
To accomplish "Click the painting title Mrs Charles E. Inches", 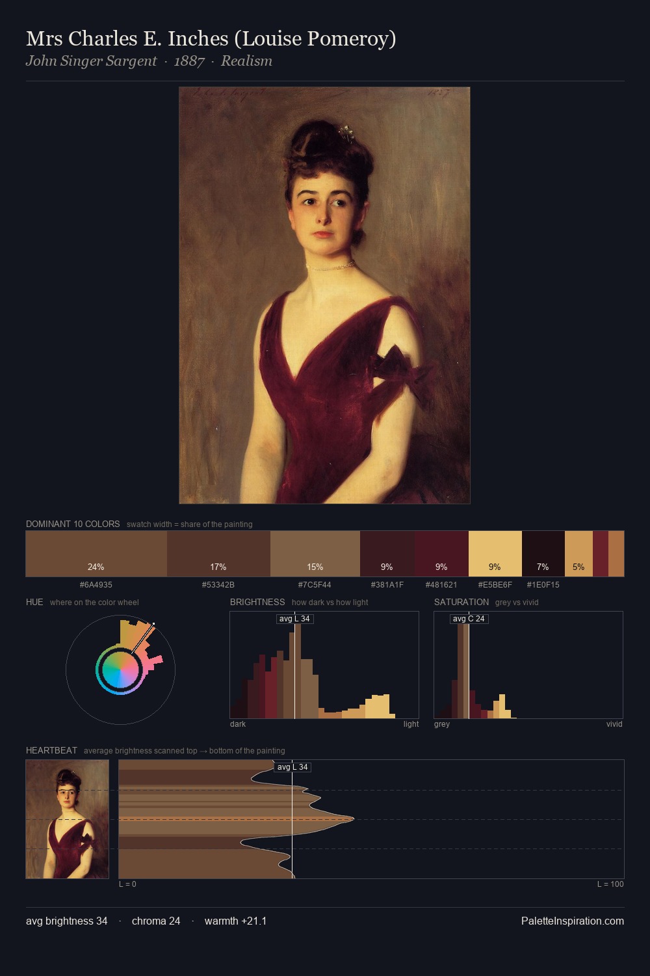I will pos(211,38).
